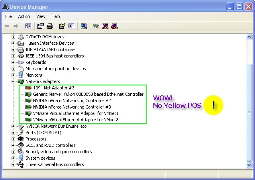Open the File menu

8,16
